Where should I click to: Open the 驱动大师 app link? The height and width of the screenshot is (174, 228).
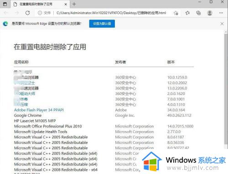click(x=25, y=94)
